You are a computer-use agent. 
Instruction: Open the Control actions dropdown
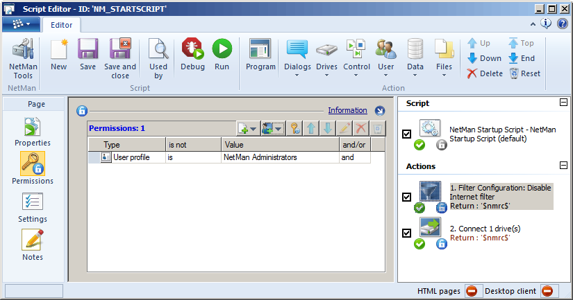click(356, 57)
